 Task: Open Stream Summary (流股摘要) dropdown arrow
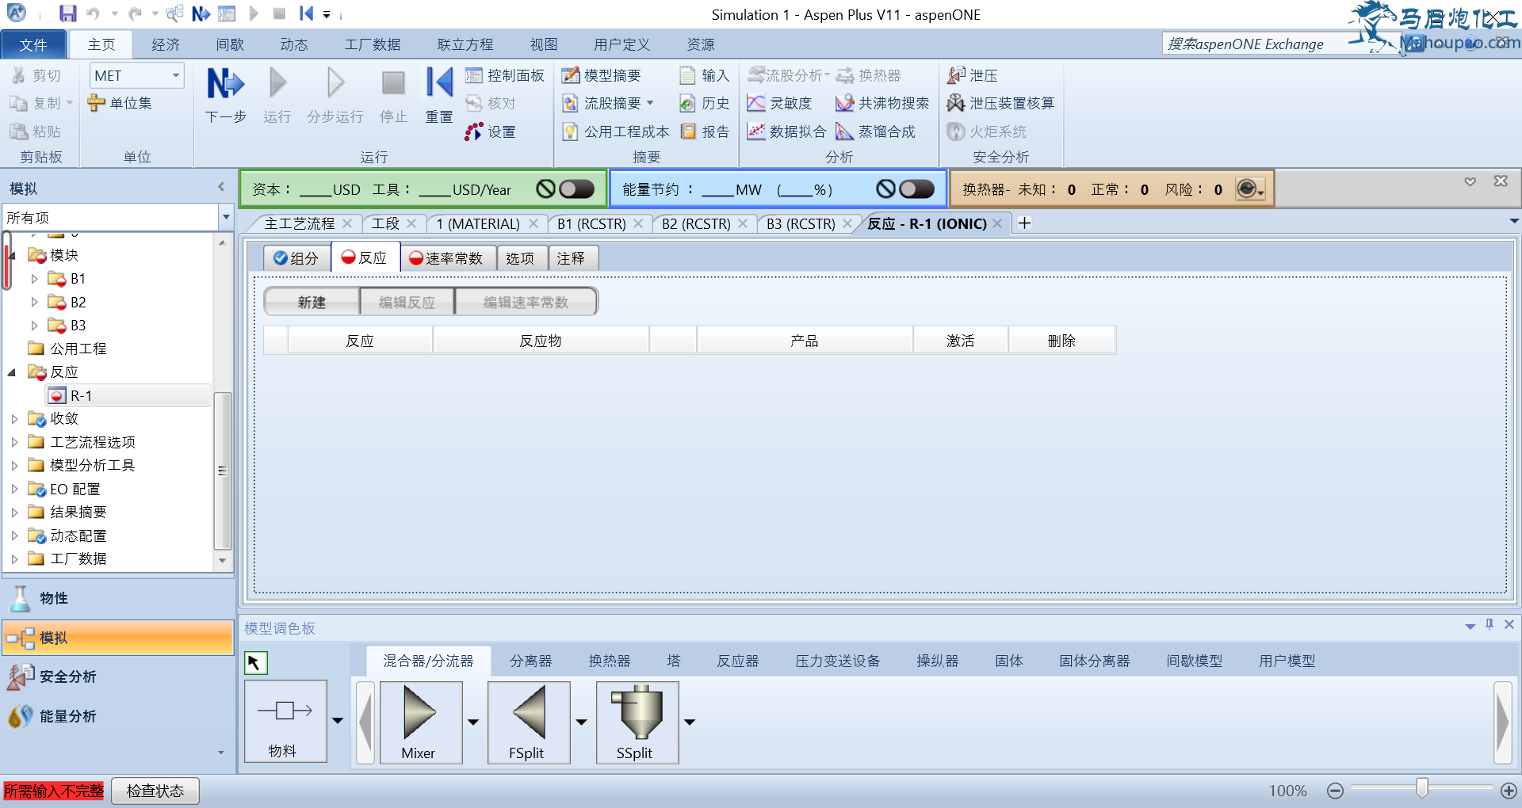[651, 103]
